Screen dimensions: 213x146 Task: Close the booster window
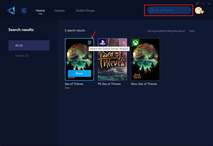[x=209, y=4]
